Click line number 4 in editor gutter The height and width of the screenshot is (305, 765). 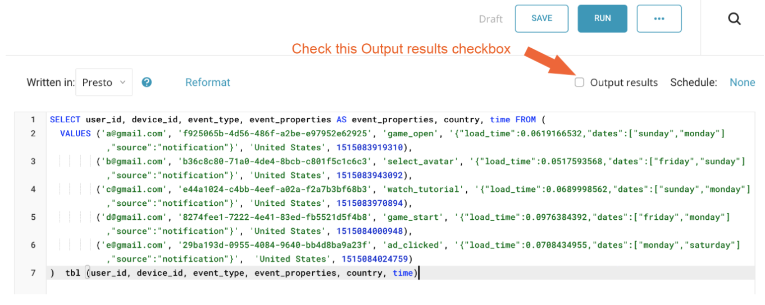(33, 190)
